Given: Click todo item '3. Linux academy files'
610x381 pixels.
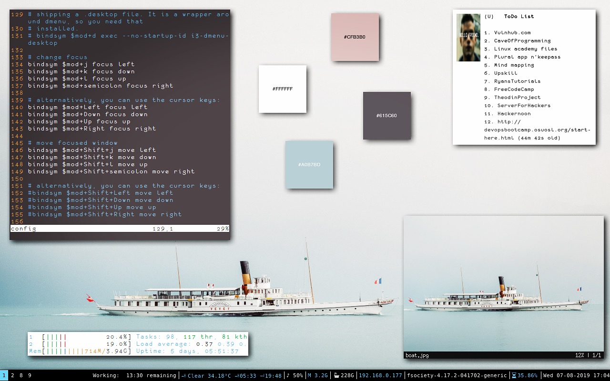Looking at the screenshot, I should (x=520, y=49).
